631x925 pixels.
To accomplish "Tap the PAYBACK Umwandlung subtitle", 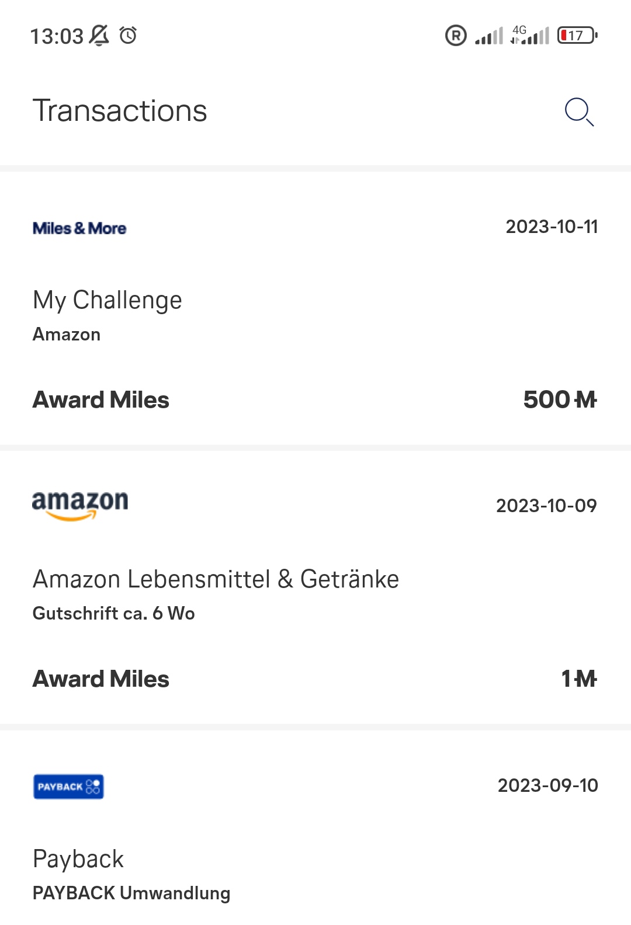I will coord(131,893).
